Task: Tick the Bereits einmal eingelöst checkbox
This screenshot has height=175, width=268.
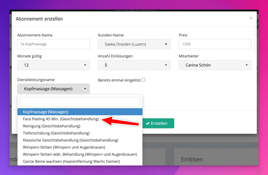Action: (143, 80)
